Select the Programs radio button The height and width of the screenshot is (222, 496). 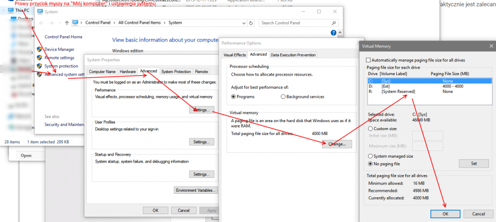tap(234, 97)
